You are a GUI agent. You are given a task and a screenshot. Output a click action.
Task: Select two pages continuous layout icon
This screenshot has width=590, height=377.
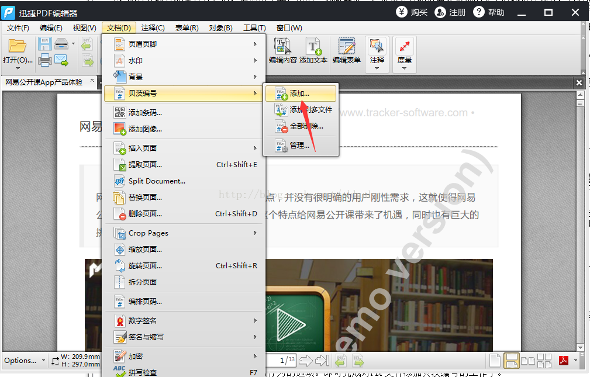[544, 361]
